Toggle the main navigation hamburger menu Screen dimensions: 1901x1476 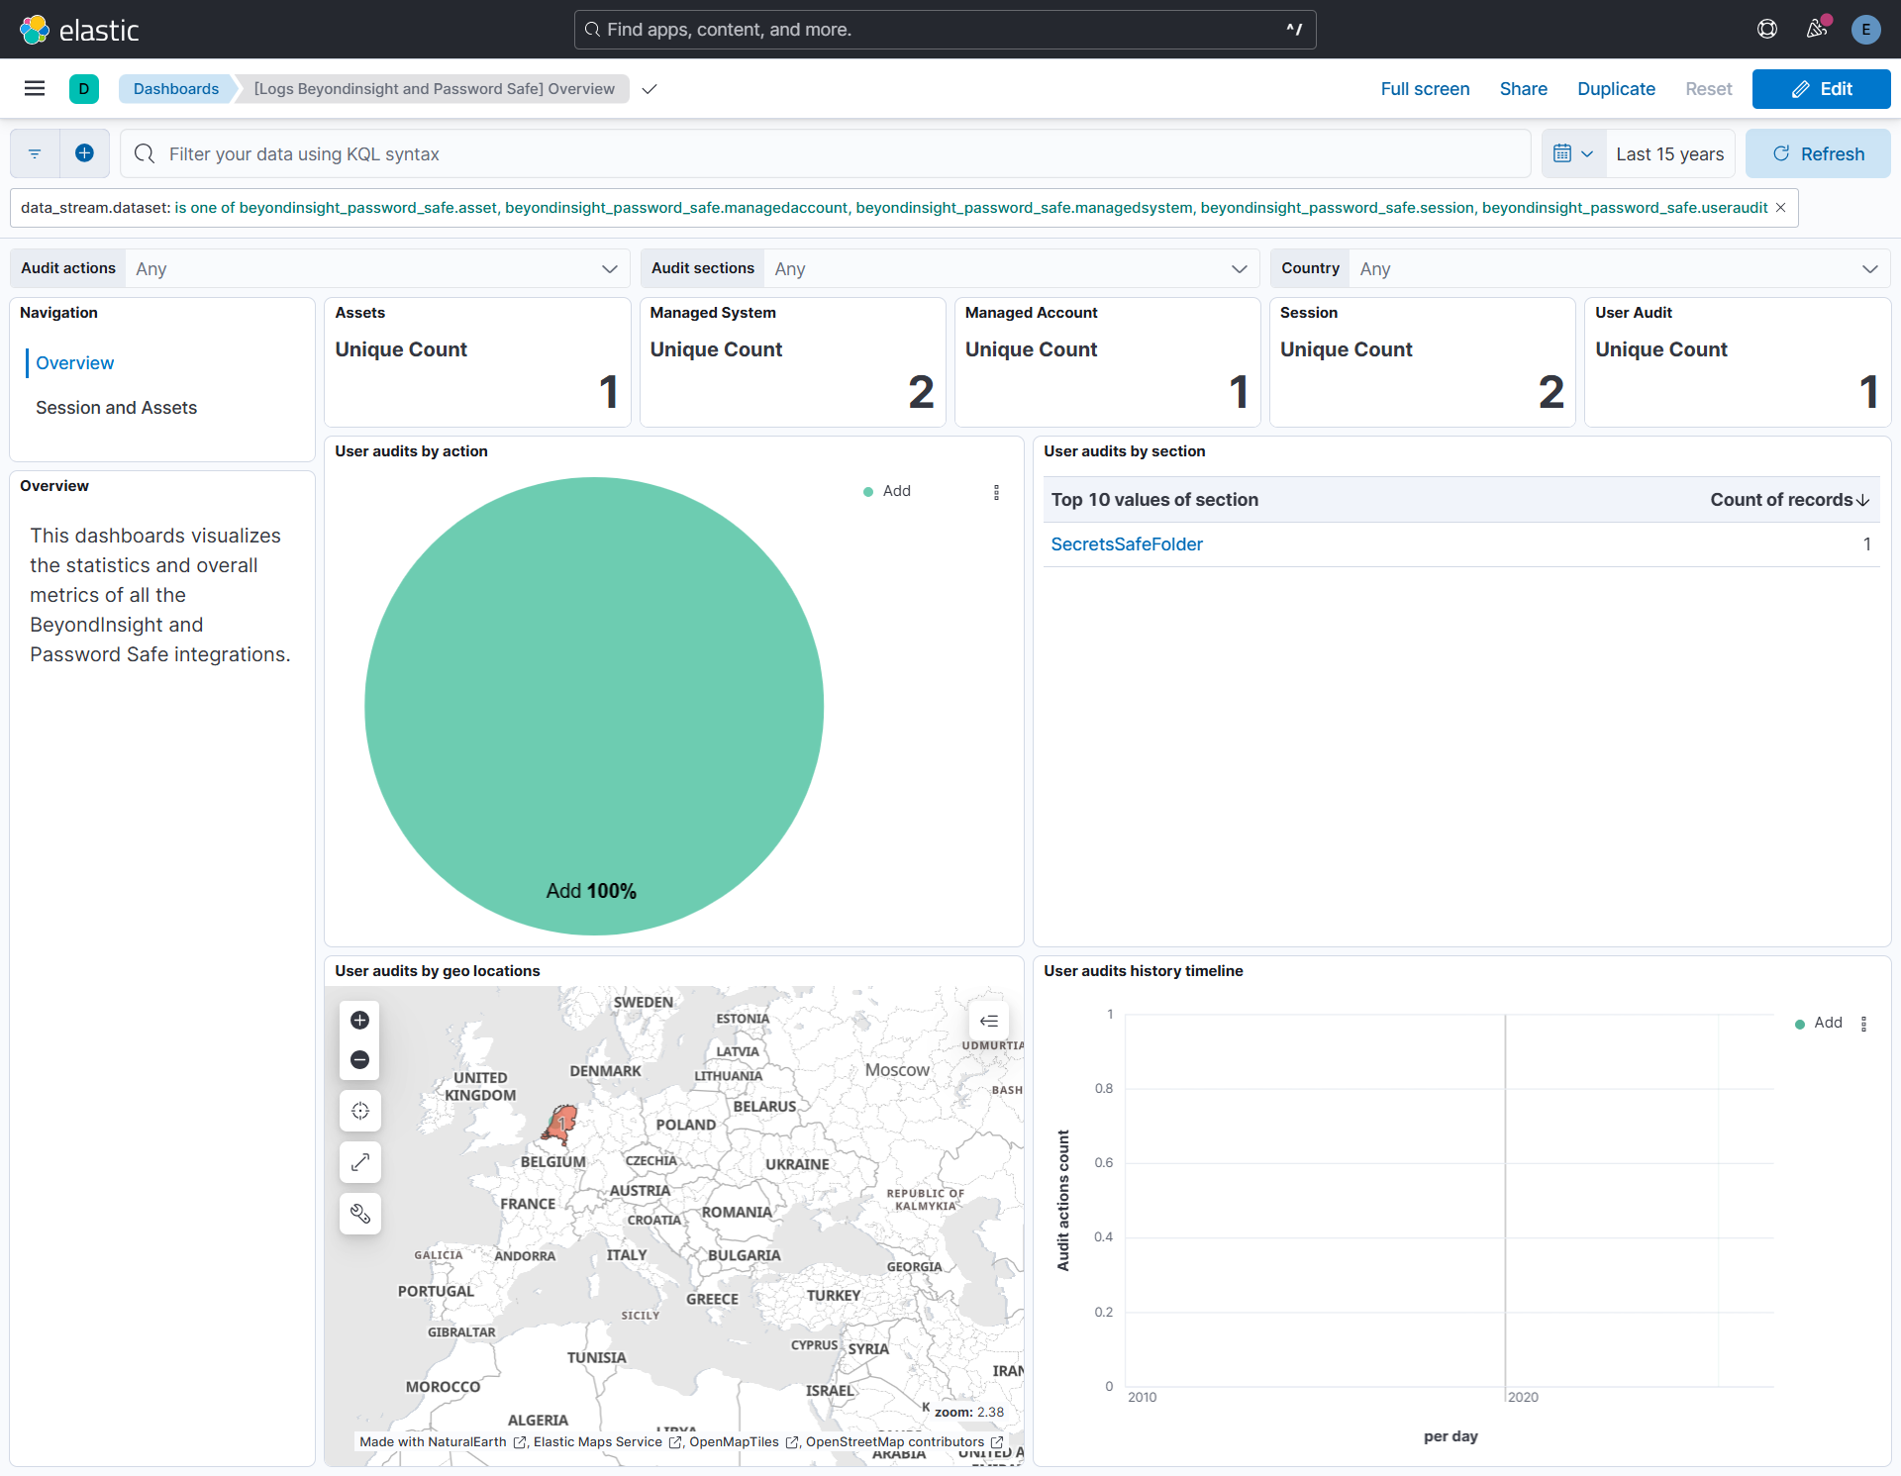click(x=35, y=88)
